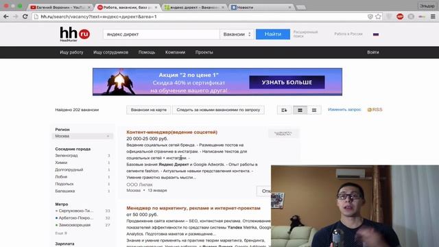Open the Контент-менеджер vacancy title
Screen dimensions: 439x247
click(172, 132)
